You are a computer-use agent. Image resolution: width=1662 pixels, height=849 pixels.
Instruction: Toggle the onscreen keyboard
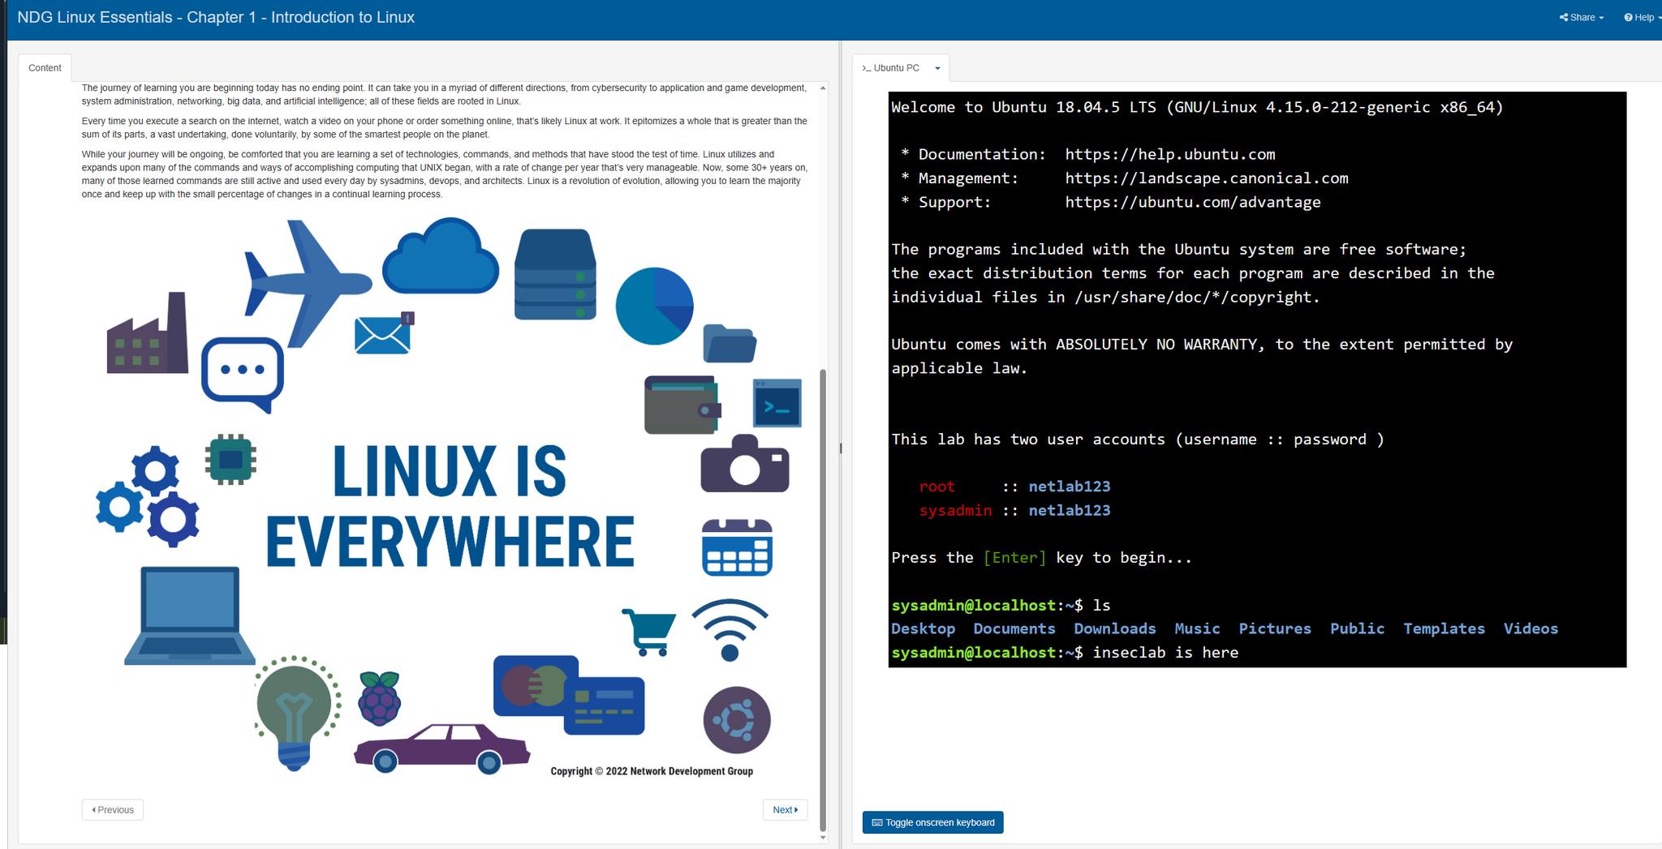coord(933,822)
